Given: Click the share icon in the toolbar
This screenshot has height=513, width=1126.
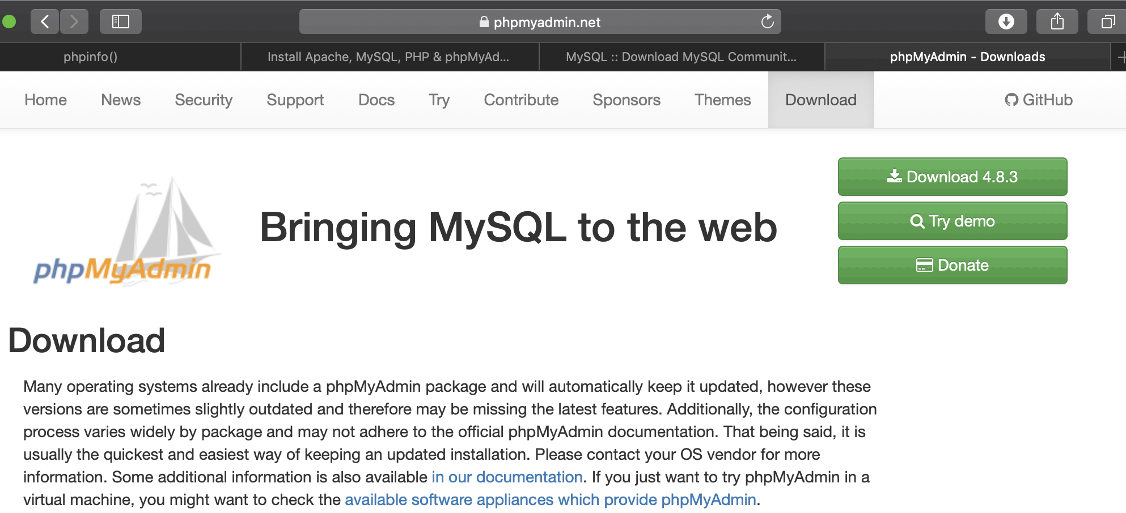Looking at the screenshot, I should pyautogui.click(x=1057, y=22).
